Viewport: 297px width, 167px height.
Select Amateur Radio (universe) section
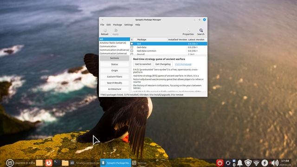coord(115,43)
